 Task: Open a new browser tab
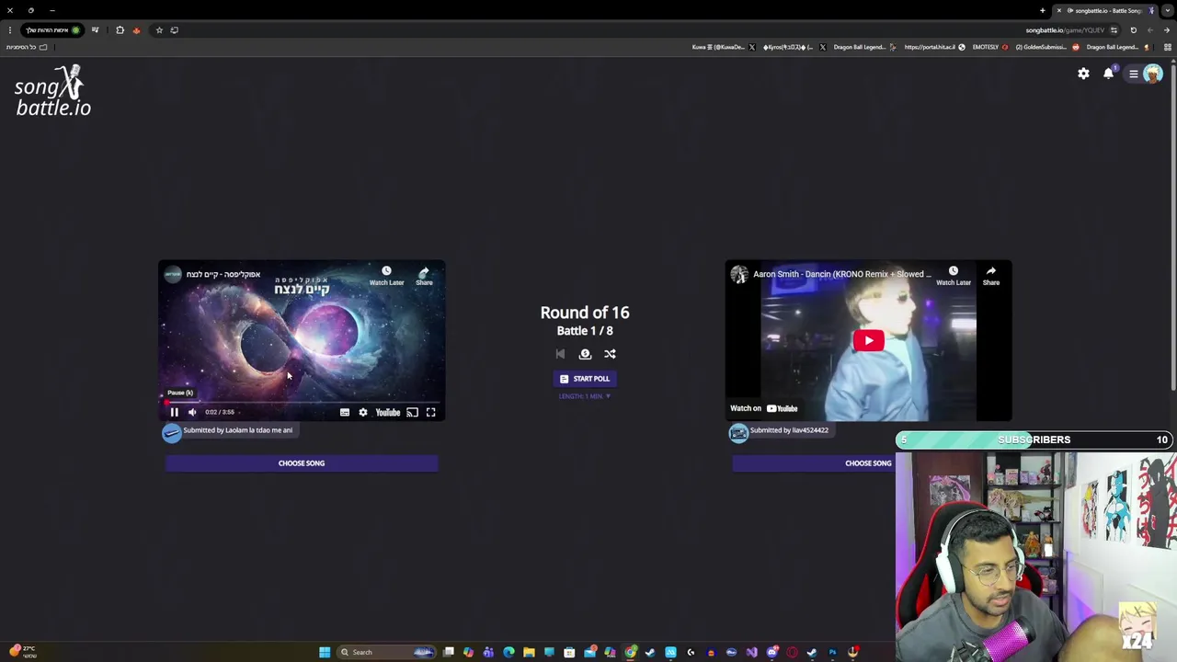(1043, 10)
